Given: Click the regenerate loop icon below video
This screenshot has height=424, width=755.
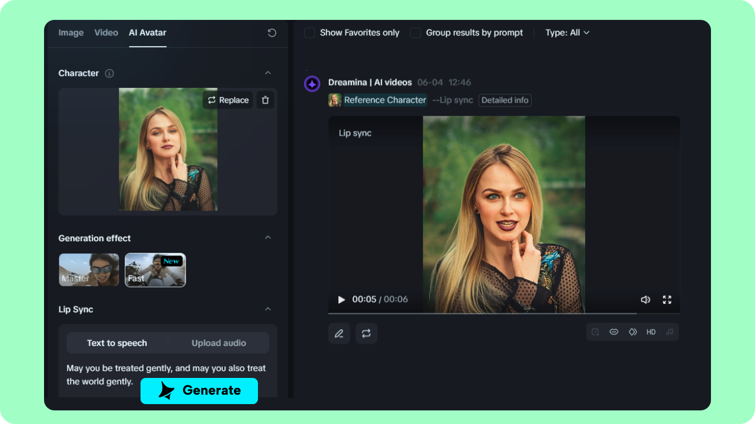Looking at the screenshot, I should (366, 333).
